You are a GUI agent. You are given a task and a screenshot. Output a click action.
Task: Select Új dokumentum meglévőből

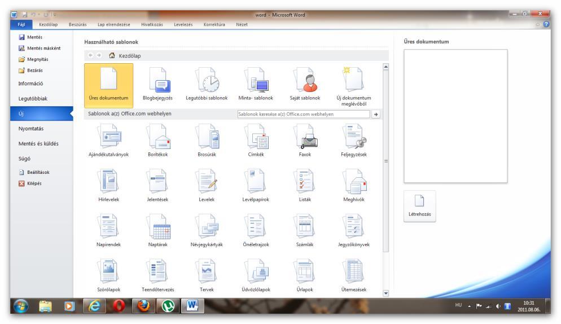coord(354,86)
